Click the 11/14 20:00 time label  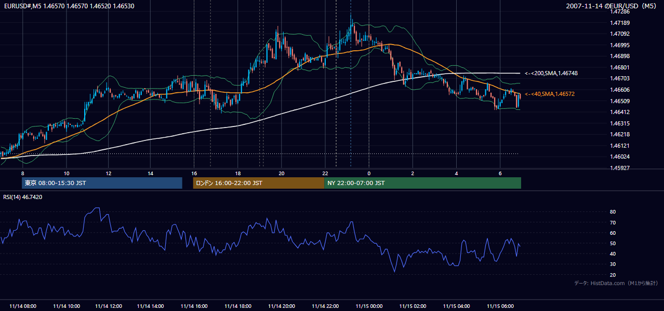click(x=282, y=306)
